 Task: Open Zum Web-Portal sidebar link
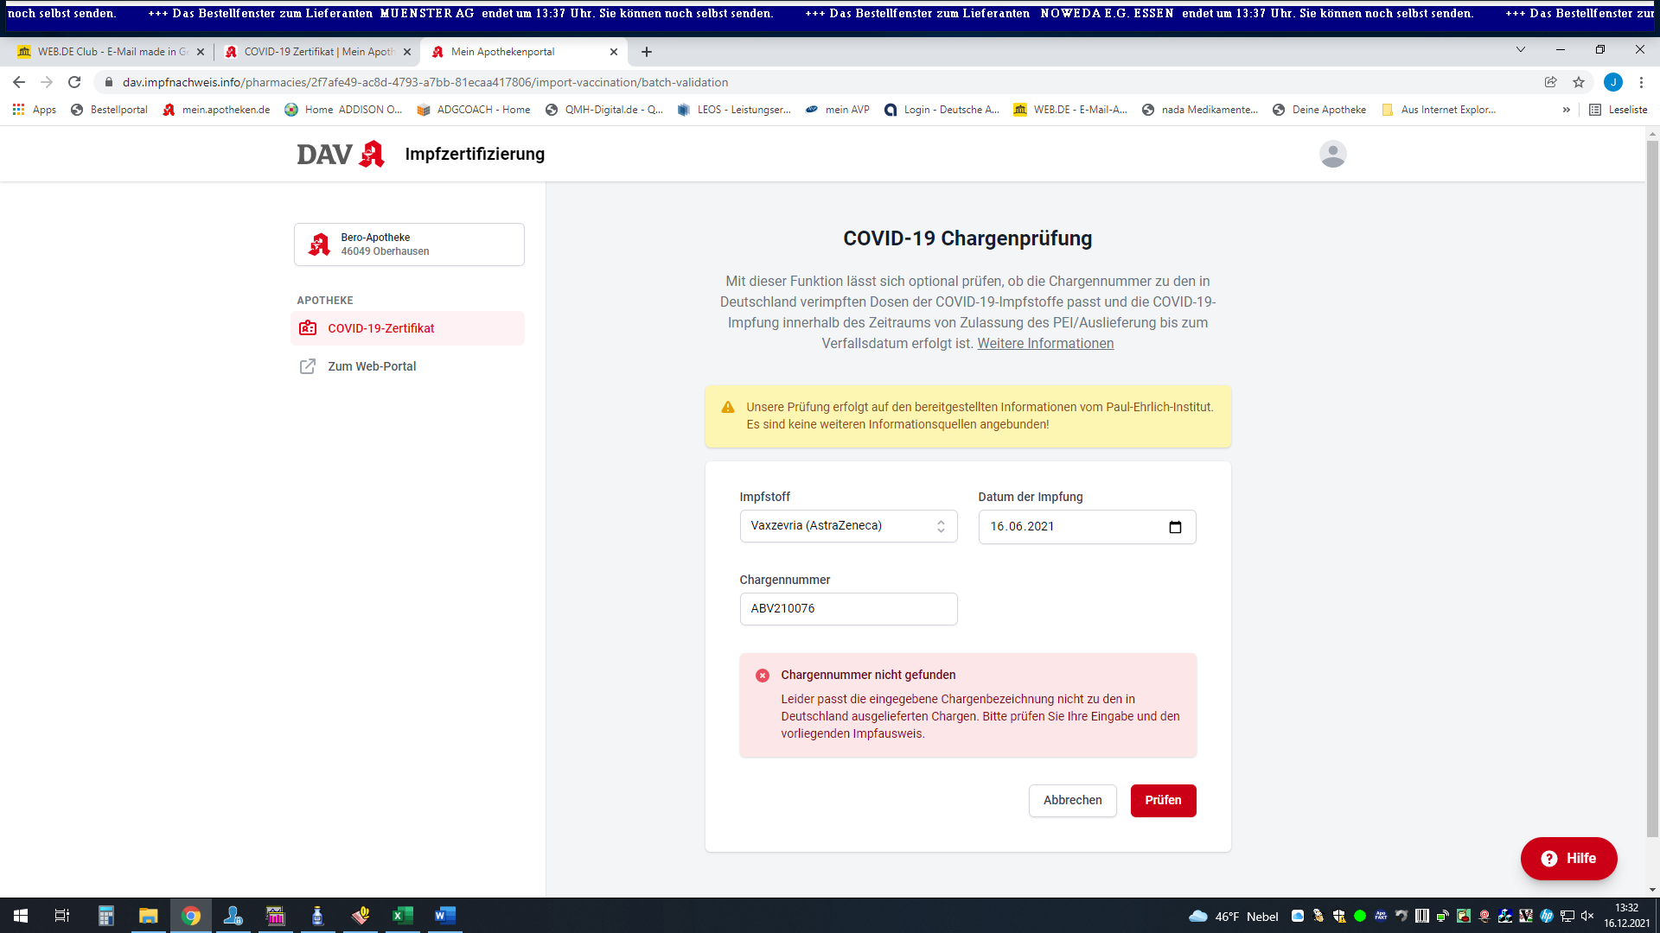click(372, 366)
